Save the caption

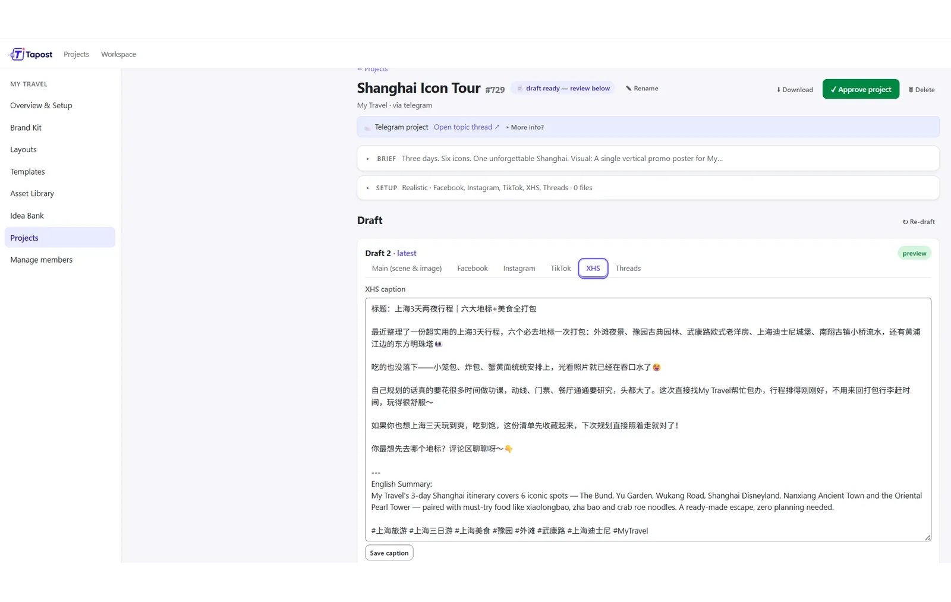tap(389, 553)
